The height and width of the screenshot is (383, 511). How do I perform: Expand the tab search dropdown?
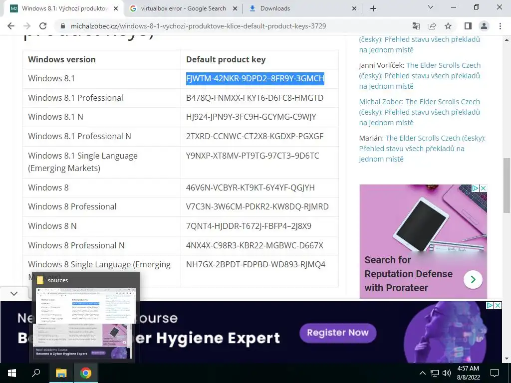(431, 7)
